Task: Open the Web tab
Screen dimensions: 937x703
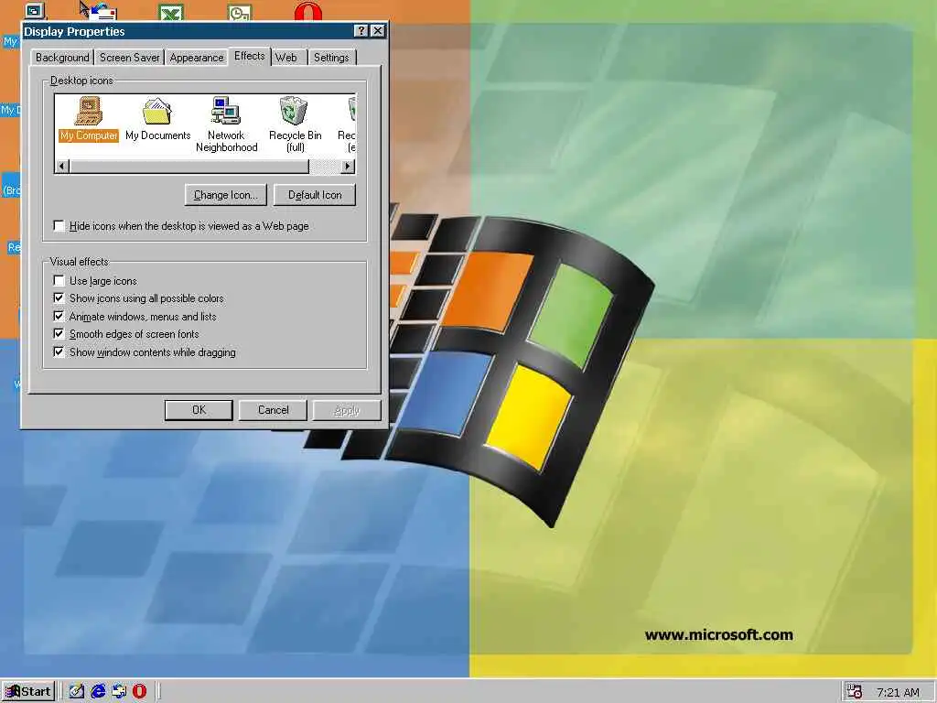Action: [x=286, y=58]
